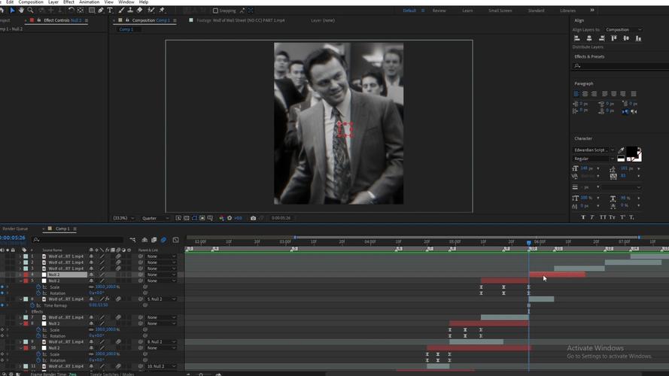
Task: Open the Graph Editor in timeline
Action: pos(176,240)
